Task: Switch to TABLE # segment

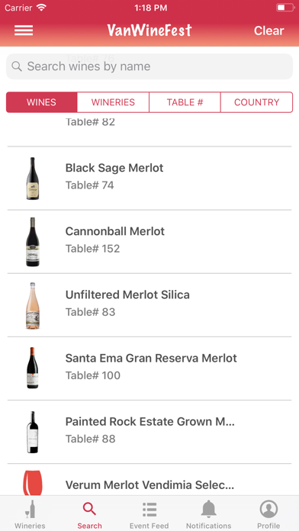Action: [x=185, y=102]
